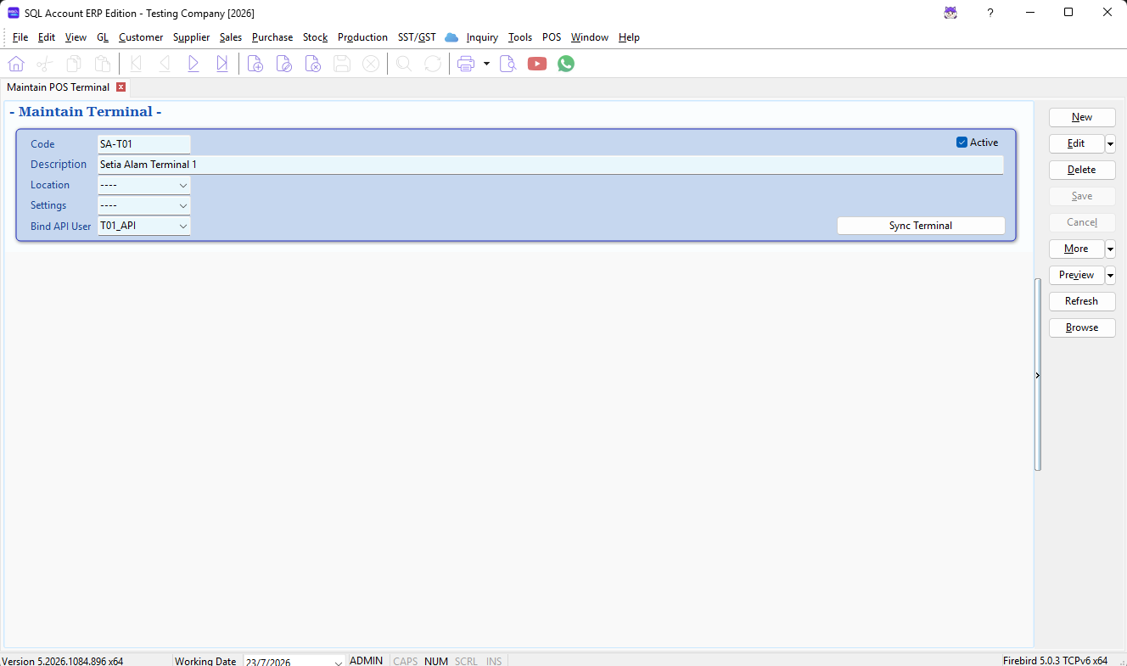Image resolution: width=1127 pixels, height=666 pixels.
Task: Click the Edit document toolbar icon
Action: [x=284, y=64]
